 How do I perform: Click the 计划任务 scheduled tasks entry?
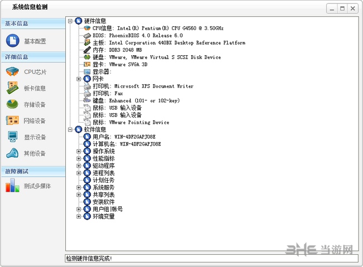103,181
